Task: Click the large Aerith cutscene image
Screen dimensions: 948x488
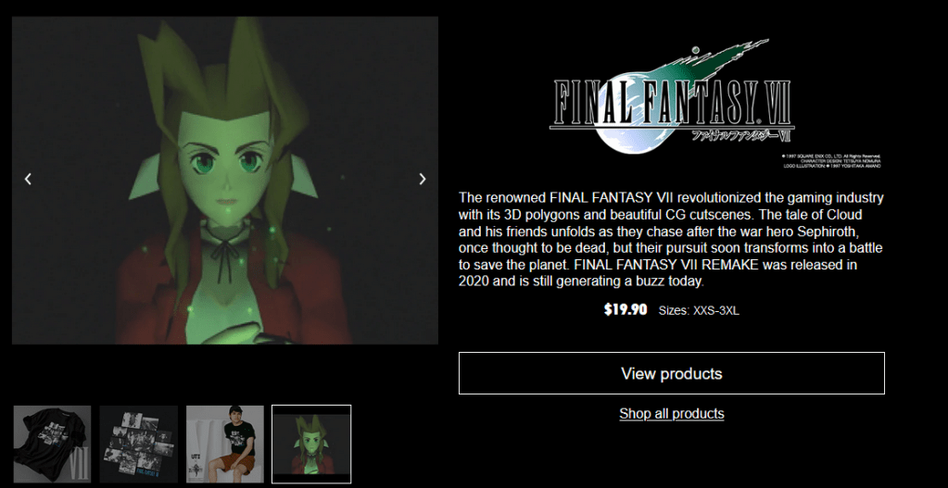Action: pos(225,181)
